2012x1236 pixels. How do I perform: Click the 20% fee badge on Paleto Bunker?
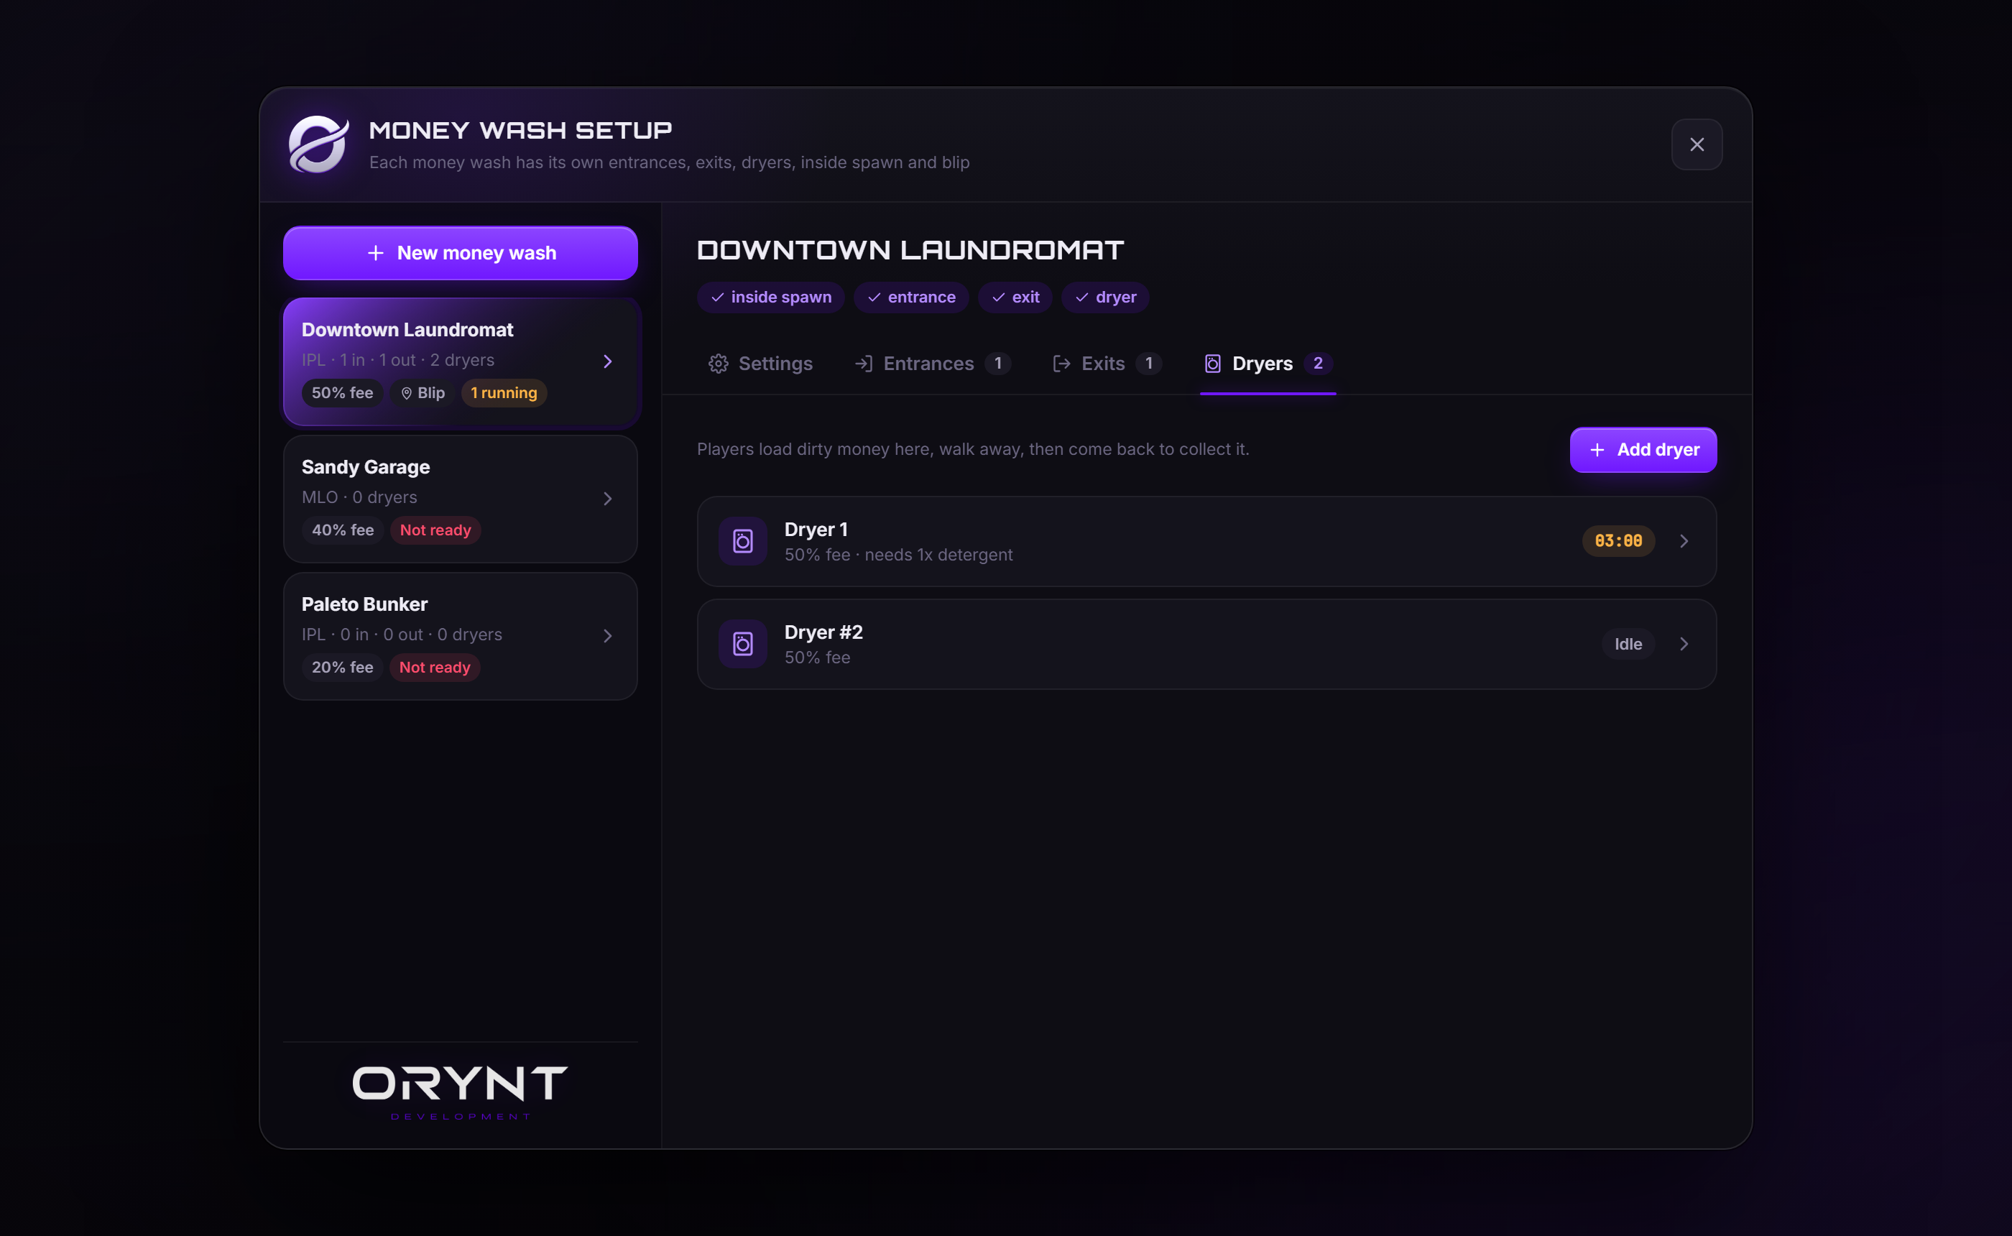343,668
